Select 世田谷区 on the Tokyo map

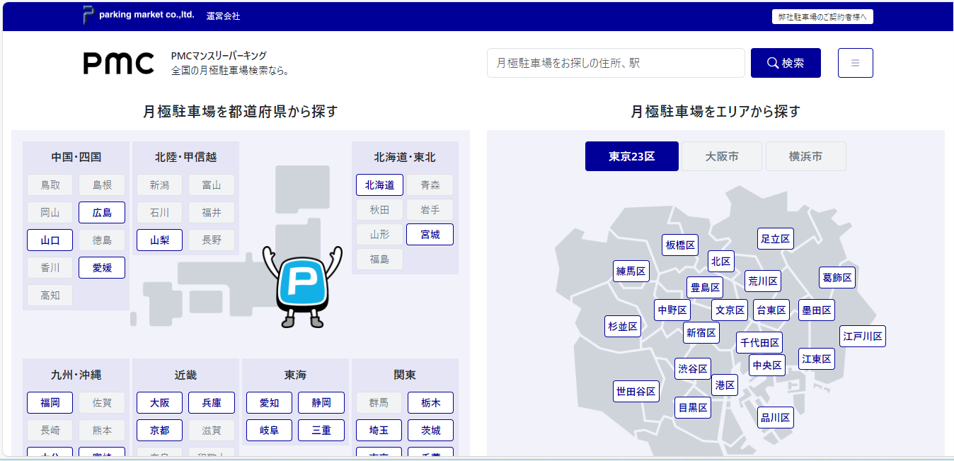pyautogui.click(x=636, y=391)
